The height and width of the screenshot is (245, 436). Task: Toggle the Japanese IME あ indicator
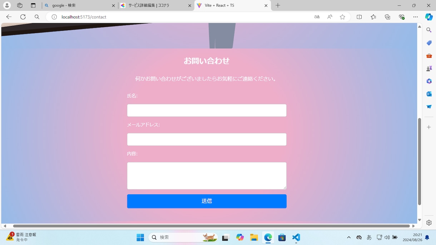pos(369,237)
